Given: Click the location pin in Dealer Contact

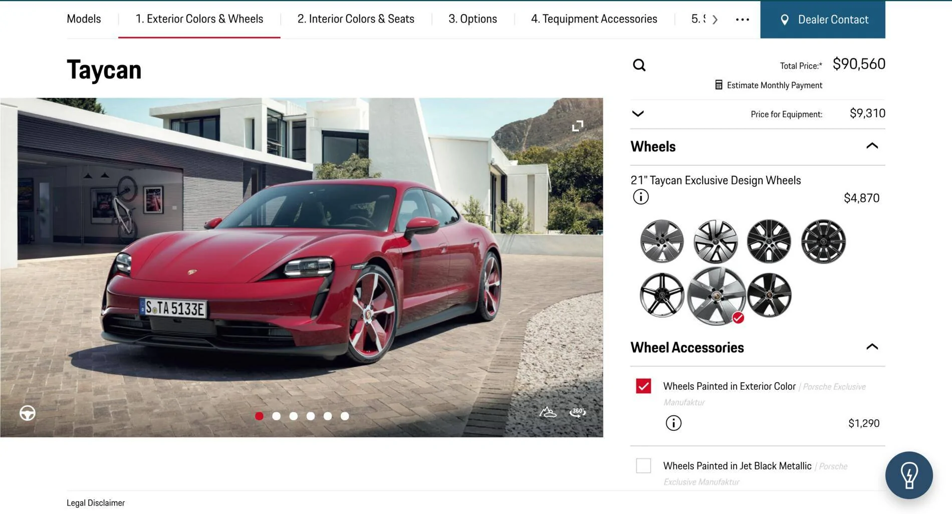Looking at the screenshot, I should (x=784, y=20).
